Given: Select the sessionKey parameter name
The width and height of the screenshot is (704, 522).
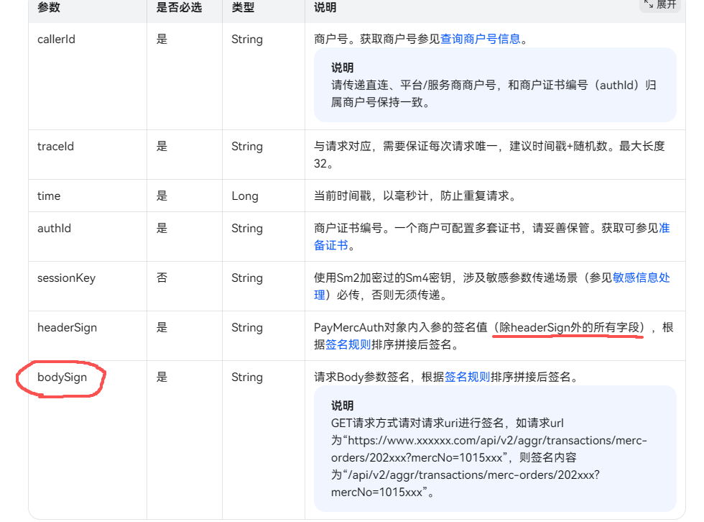Looking at the screenshot, I should (x=66, y=278).
